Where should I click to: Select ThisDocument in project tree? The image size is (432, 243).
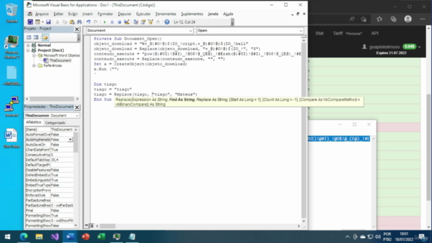click(60, 61)
